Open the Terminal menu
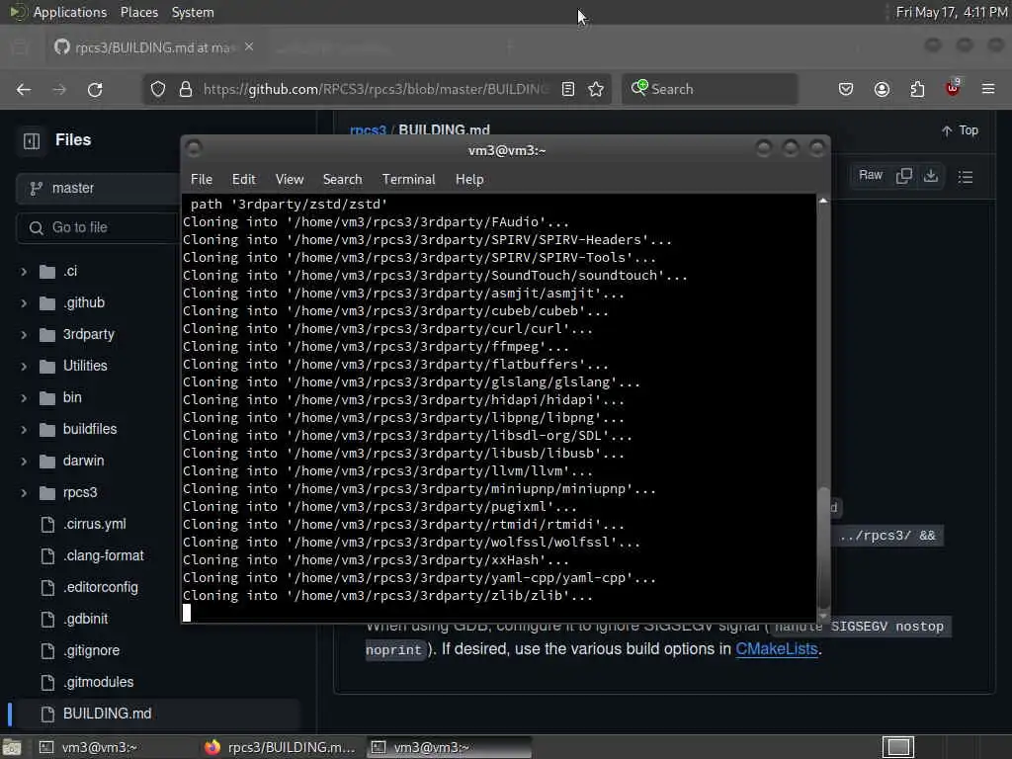The height and width of the screenshot is (759, 1012). click(408, 180)
